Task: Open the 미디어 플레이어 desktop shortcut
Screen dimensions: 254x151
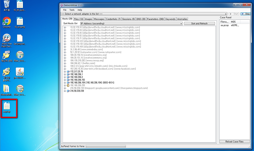Action: click(7, 74)
